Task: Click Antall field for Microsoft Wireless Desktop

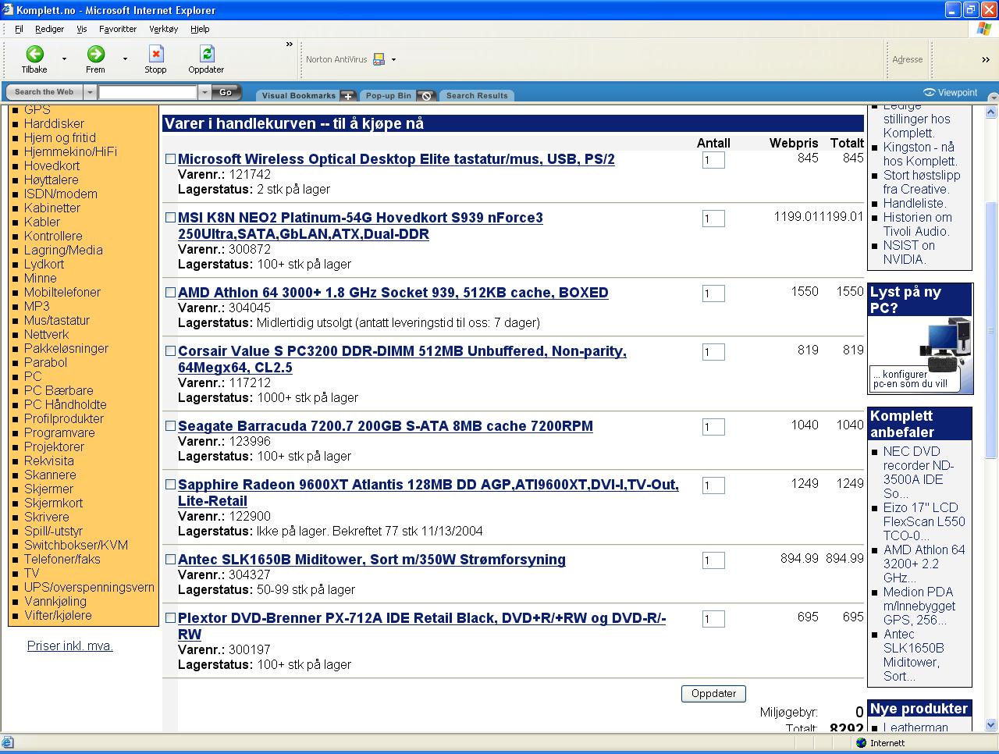Action: coord(713,160)
